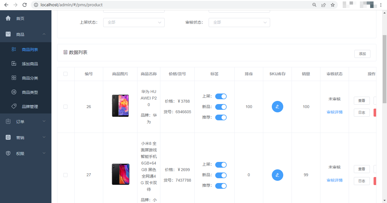Viewport: 387px width, 203px height.
Task: Check the select-all checkbox in table header
Action: coord(65,74)
